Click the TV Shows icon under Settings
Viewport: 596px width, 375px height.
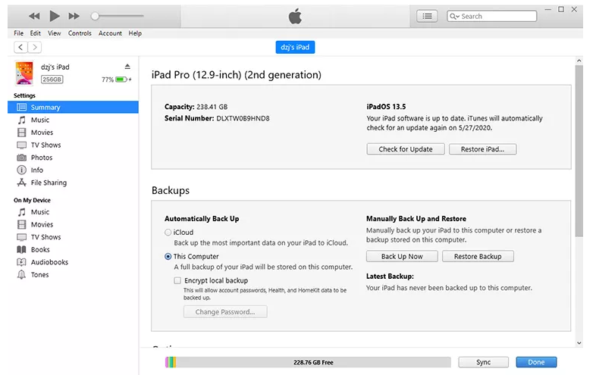click(22, 145)
